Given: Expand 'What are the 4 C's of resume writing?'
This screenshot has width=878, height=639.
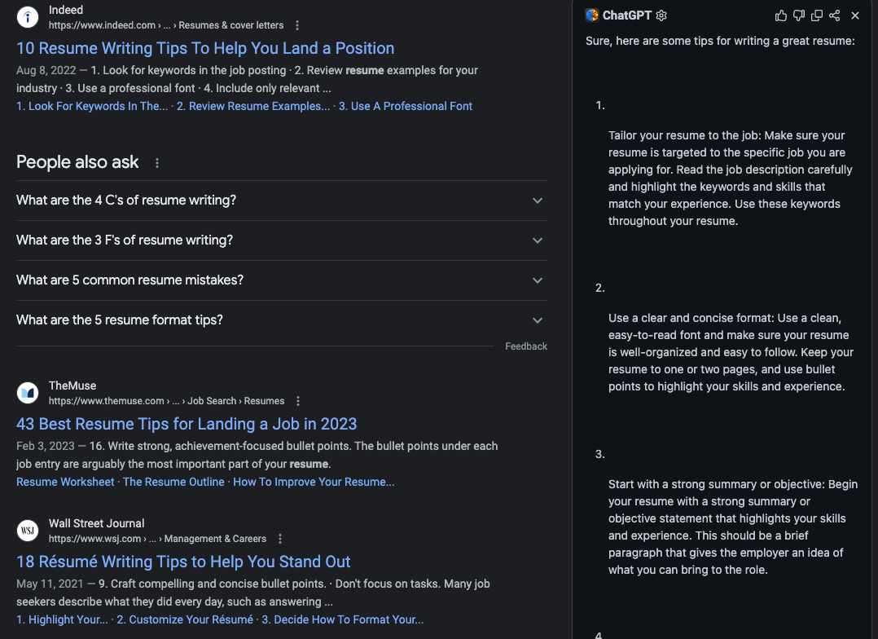Looking at the screenshot, I should pyautogui.click(x=282, y=201).
